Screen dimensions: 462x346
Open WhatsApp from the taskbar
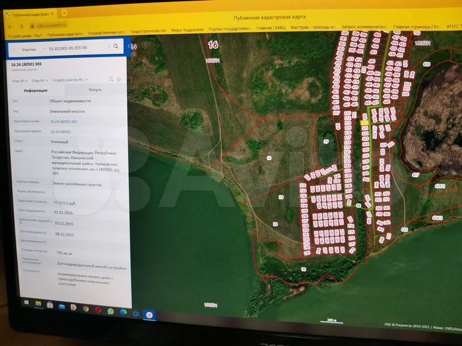tap(110, 311)
